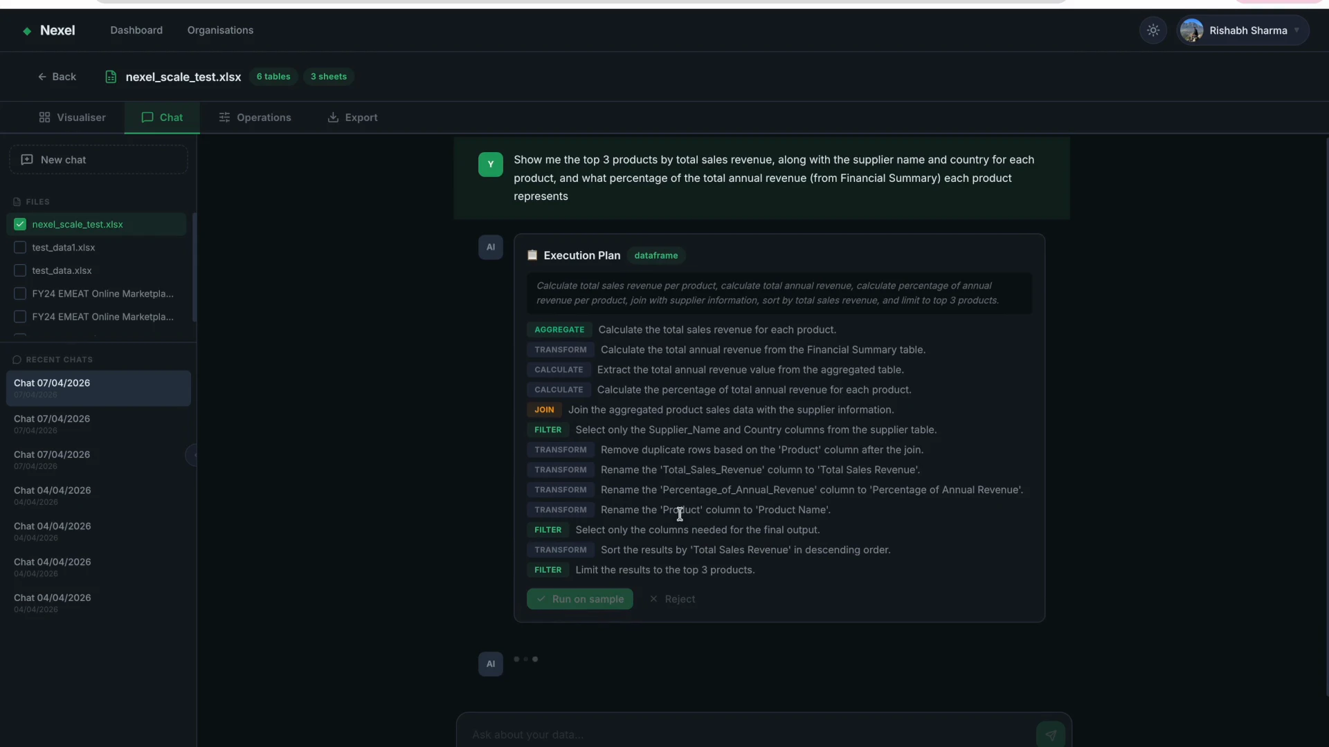Click the send message arrow icon
Viewport: 1329px width, 747px height.
[x=1050, y=735]
